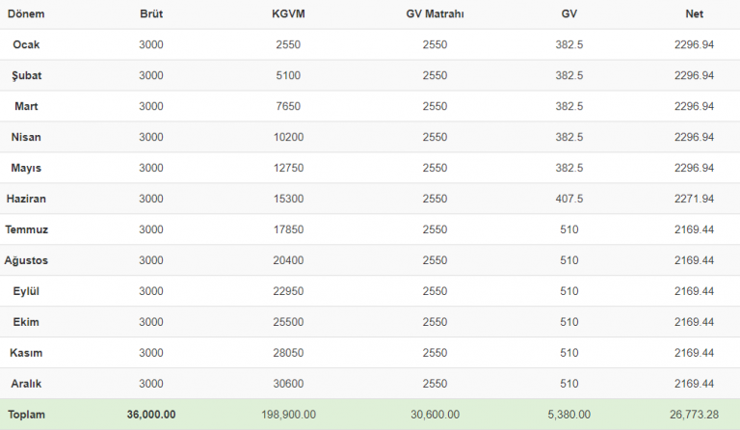Click the Brüt column header
Screen dimensions: 740x430
click(151, 13)
